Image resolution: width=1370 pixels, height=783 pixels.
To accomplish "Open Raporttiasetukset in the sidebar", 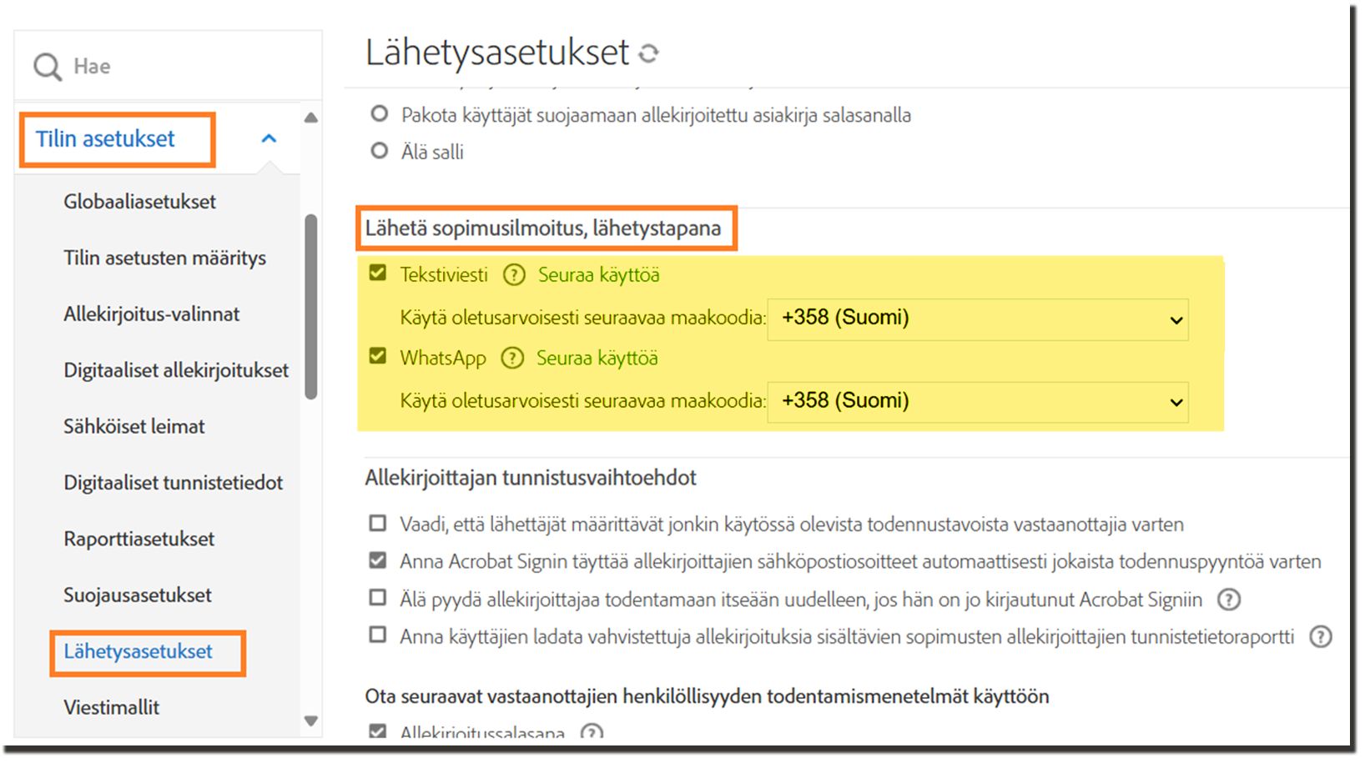I will (139, 540).
